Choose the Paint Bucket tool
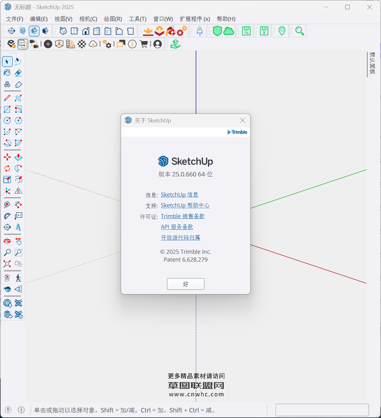The width and height of the screenshot is (381, 418). [x=7, y=73]
